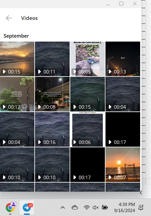
Task: Open the 00:07 sunset swing video
Action: point(123,164)
